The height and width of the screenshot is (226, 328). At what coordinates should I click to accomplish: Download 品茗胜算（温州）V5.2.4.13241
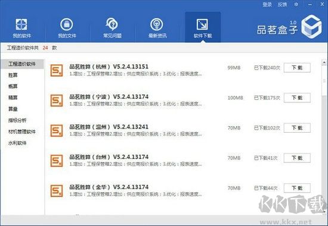coord(297,128)
